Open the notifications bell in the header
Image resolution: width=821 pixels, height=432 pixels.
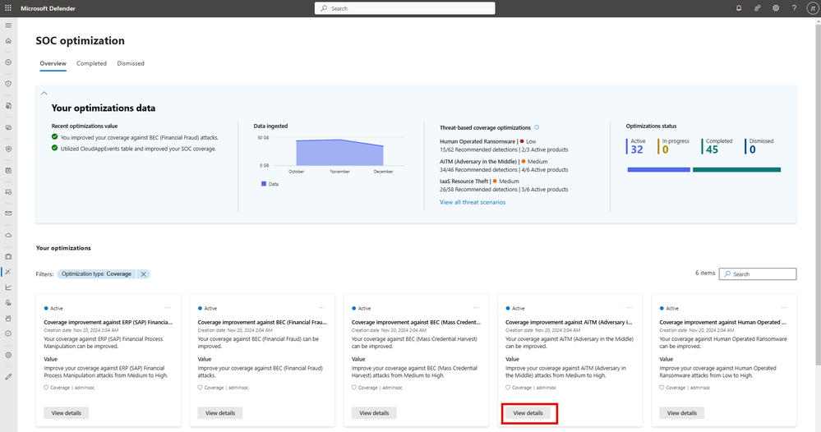tap(739, 8)
